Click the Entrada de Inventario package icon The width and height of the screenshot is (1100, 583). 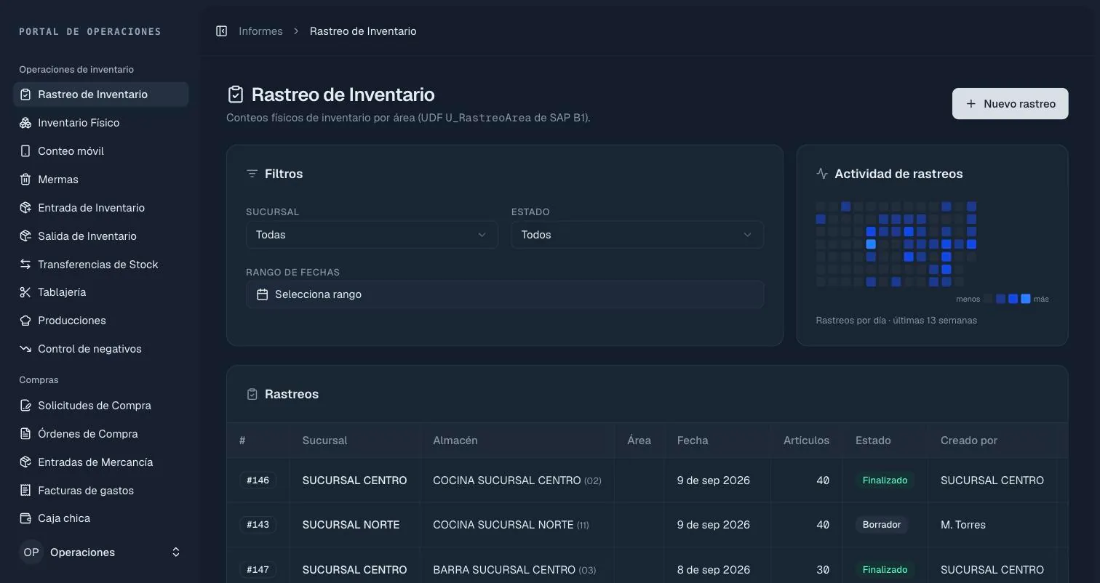[25, 208]
